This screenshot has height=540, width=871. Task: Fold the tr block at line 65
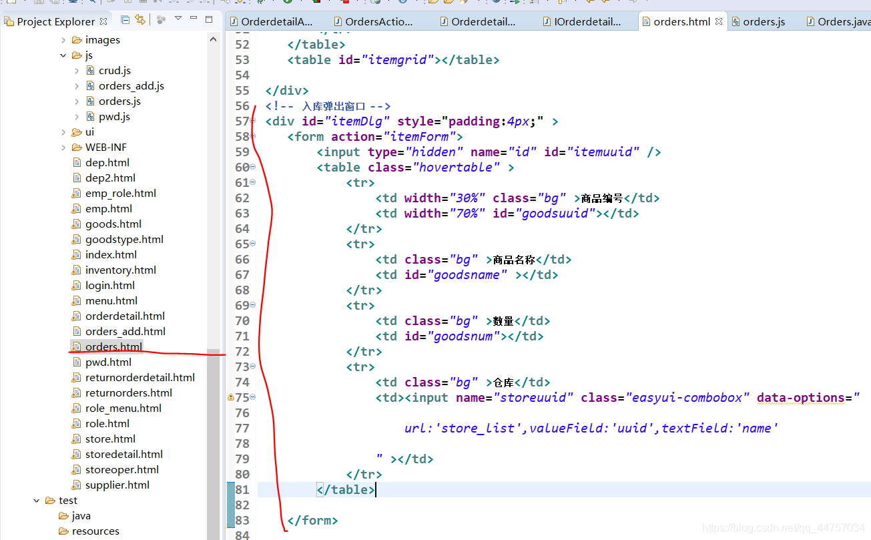click(x=253, y=244)
